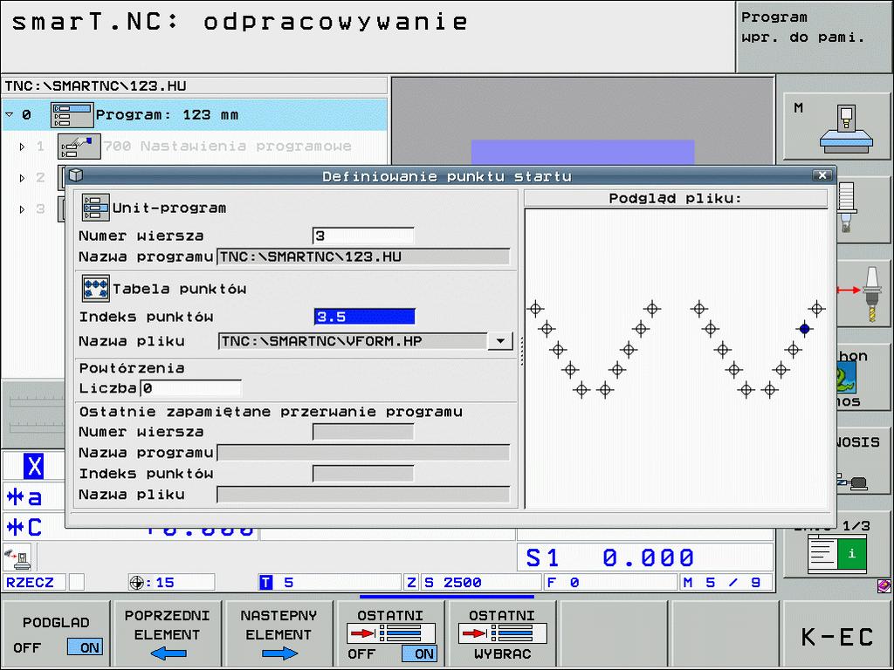This screenshot has width=894, height=670.
Task: Click the last-interruption Numer wiersza field
Action: click(363, 432)
